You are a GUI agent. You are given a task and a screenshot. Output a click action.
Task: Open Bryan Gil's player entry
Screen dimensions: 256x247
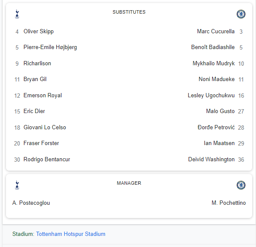click(x=35, y=79)
